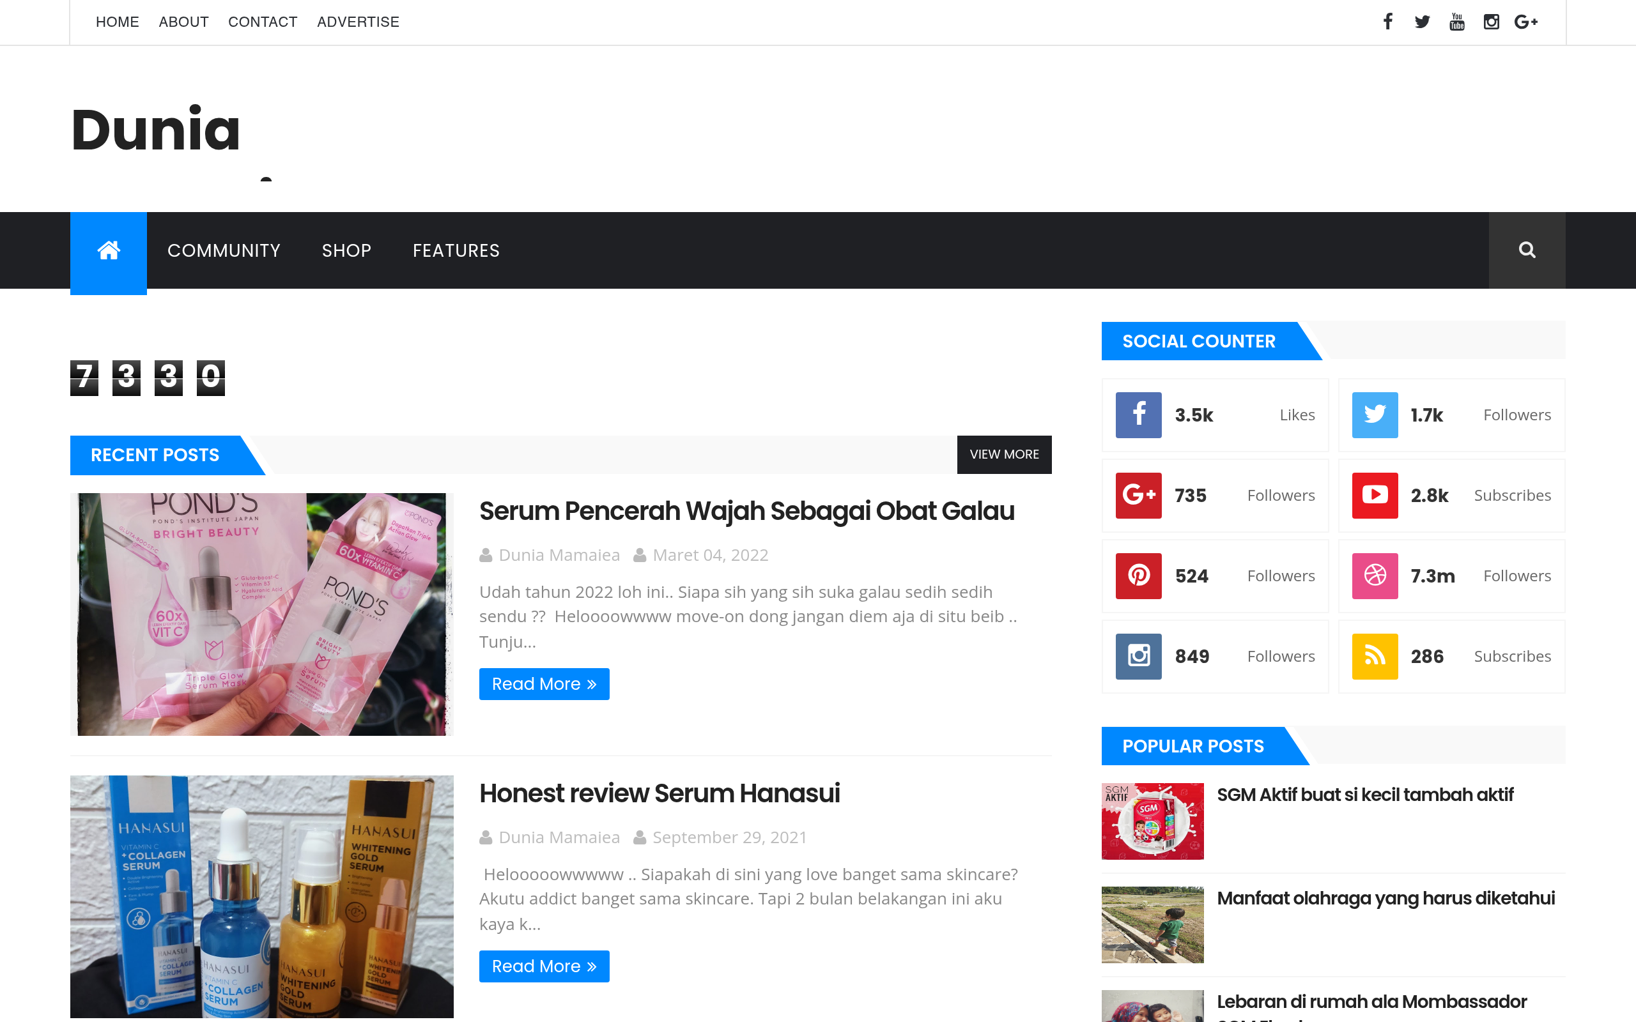
Task: Open the Google Plus icon in top bar
Action: [x=1526, y=22]
